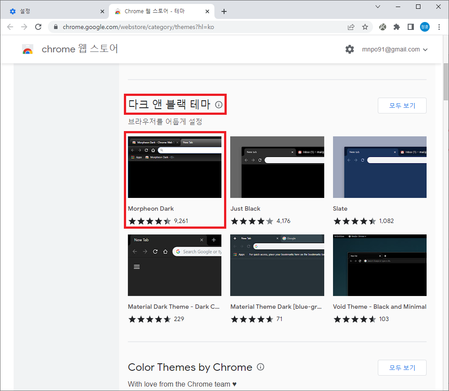Open Material Dark Theme thumbnail
Viewport: 449px width, 391px height.
pyautogui.click(x=175, y=265)
